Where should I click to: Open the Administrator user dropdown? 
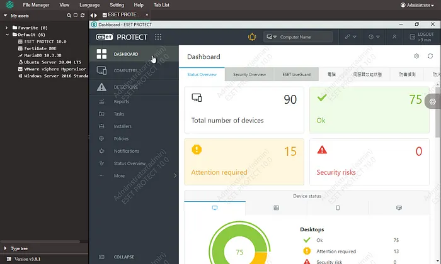point(417,5)
